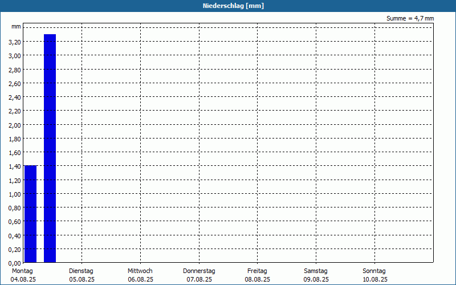Click the '06.08.25' date label

click(x=140, y=280)
